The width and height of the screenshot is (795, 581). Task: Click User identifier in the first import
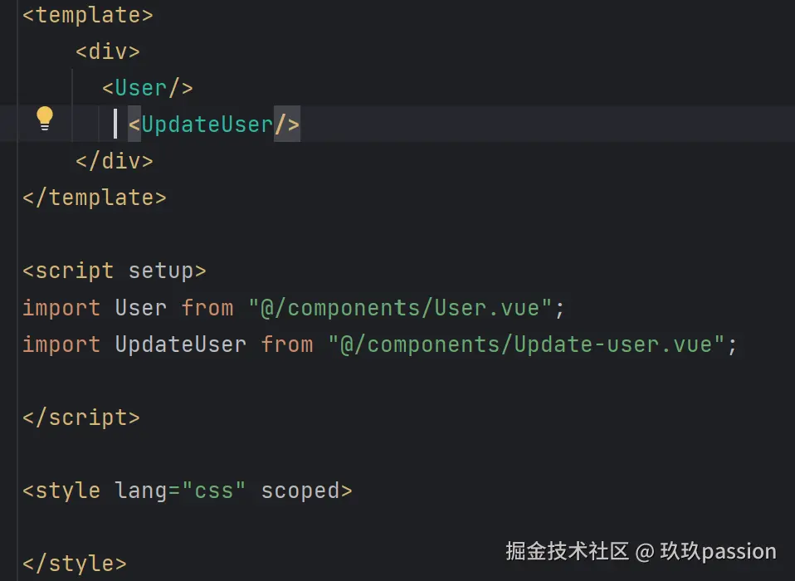point(140,308)
